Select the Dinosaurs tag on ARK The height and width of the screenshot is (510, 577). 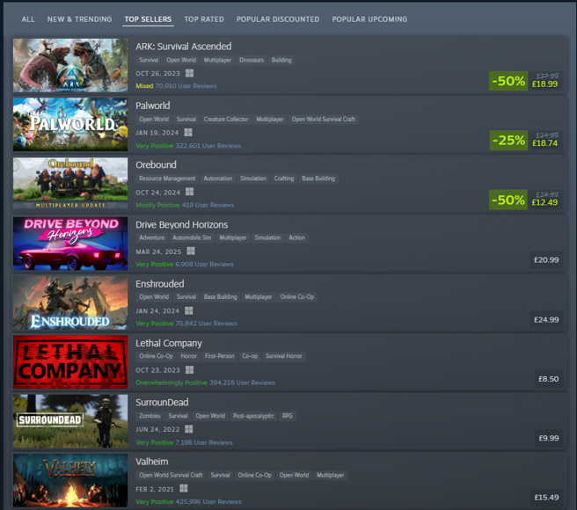click(x=252, y=60)
